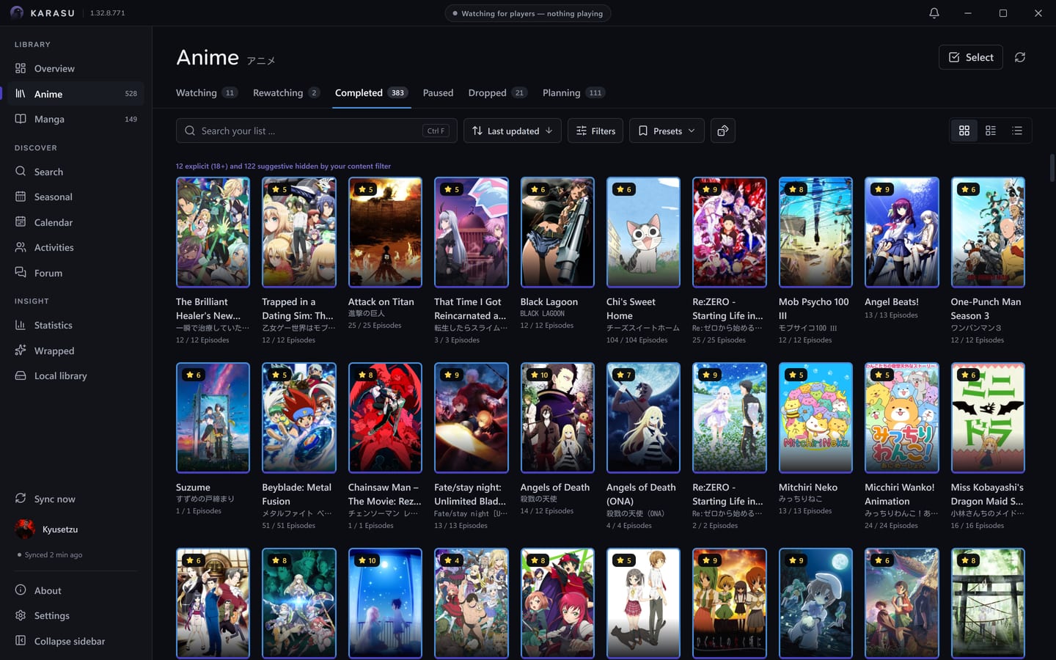Open the About page
The width and height of the screenshot is (1056, 660).
point(76,590)
